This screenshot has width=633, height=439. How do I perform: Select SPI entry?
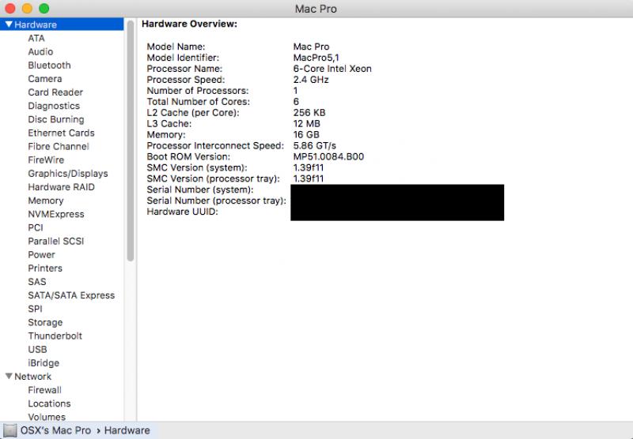tap(35, 309)
